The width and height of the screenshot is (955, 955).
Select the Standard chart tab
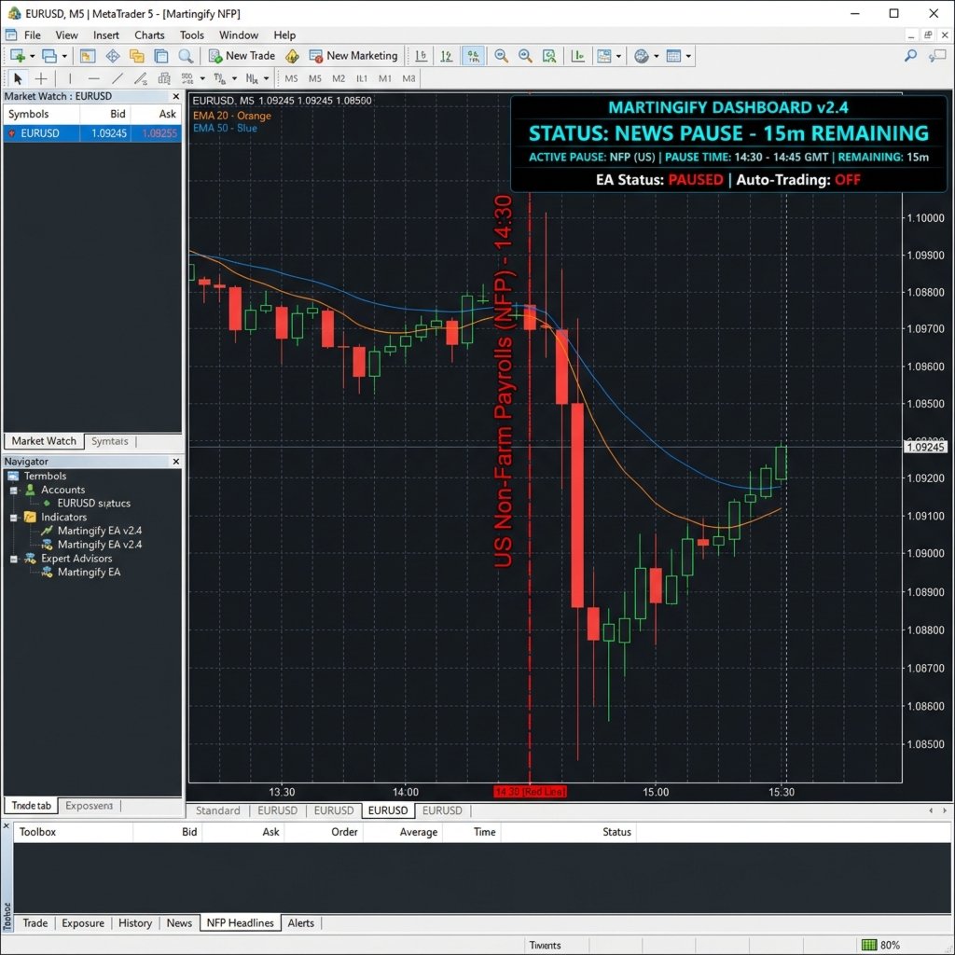(217, 810)
